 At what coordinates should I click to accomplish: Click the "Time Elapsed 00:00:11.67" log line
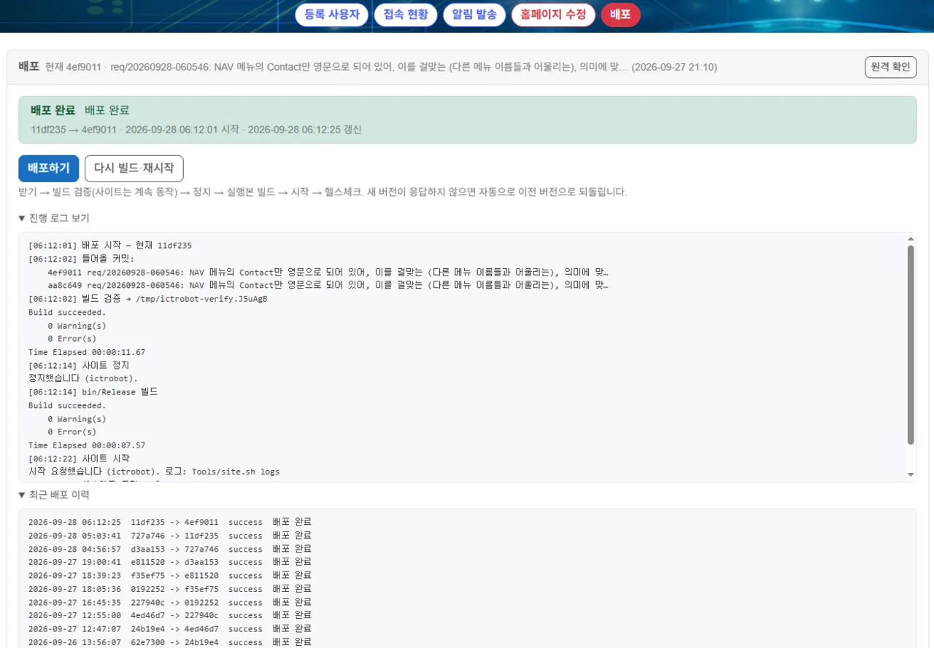click(x=87, y=352)
